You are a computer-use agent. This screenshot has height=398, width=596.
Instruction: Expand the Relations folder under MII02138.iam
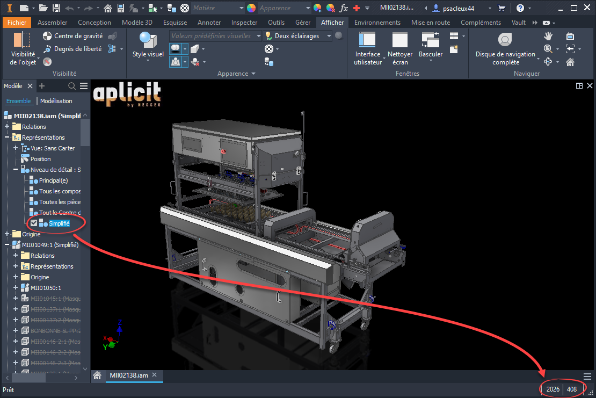point(8,127)
